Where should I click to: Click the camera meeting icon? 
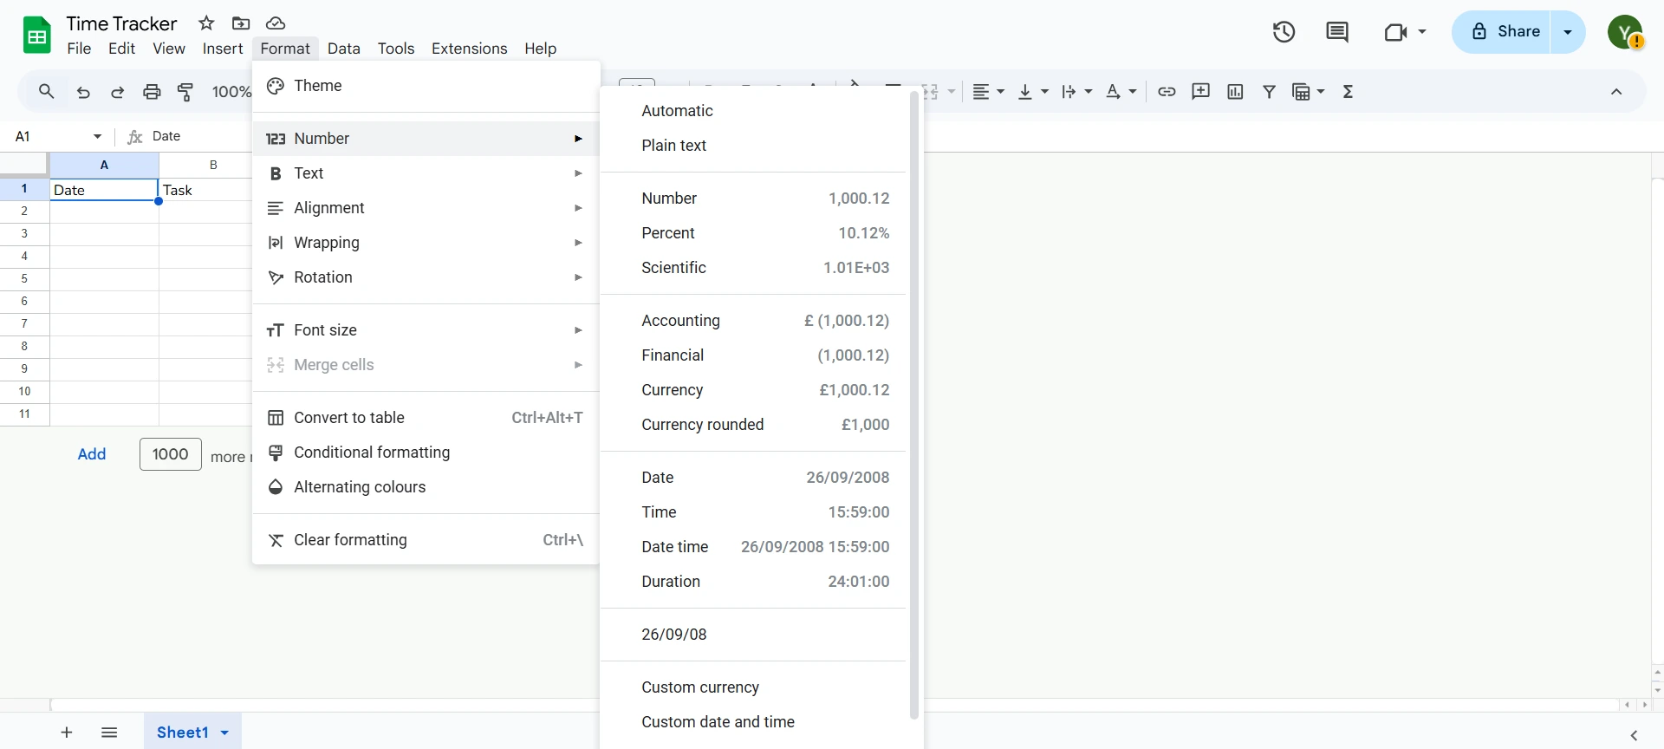tap(1395, 32)
